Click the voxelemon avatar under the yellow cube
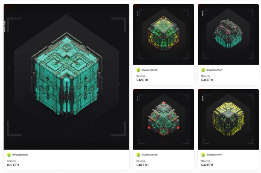The height and width of the screenshot is (173, 261). [x=203, y=155]
